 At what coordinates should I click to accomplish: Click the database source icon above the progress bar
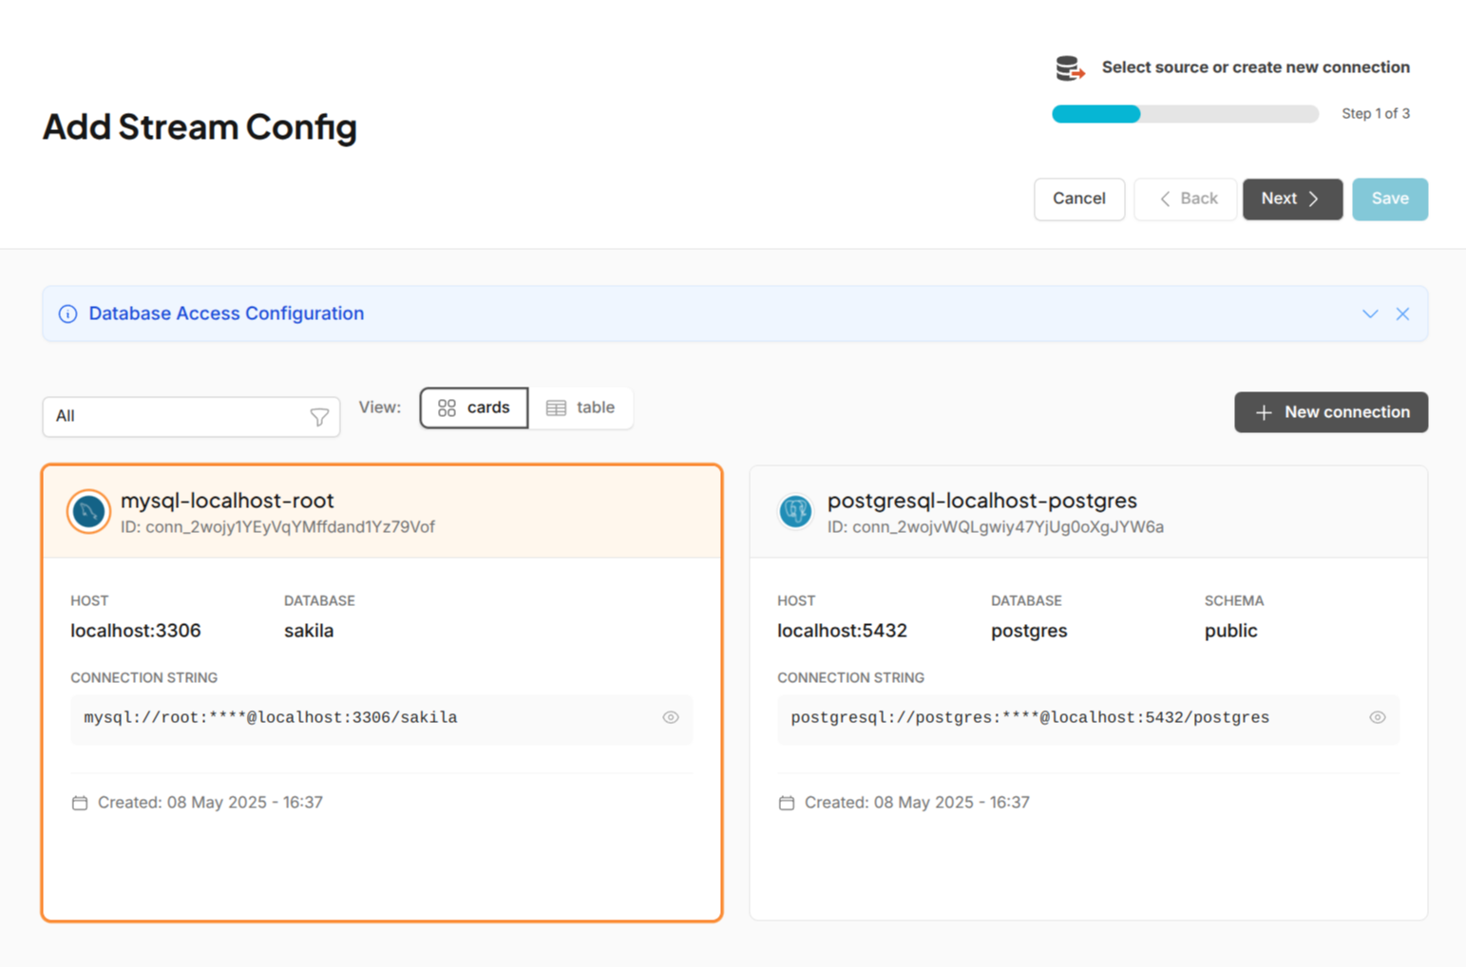(x=1067, y=66)
